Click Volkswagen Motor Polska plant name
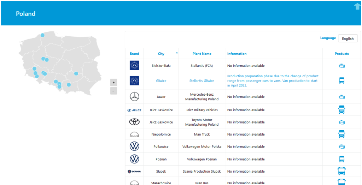Screen dimensions: 362x185 (202, 147)
